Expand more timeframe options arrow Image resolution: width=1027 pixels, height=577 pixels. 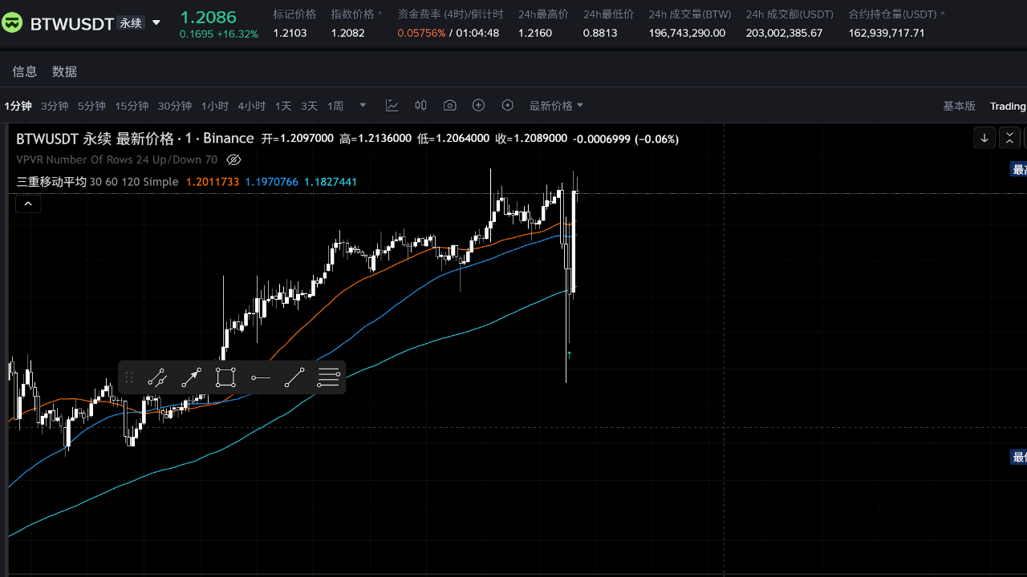[x=363, y=106]
